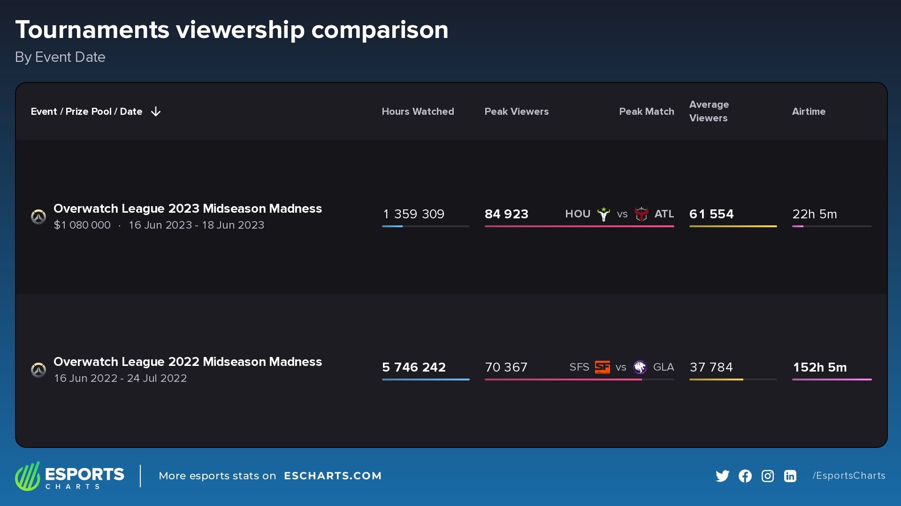Open the Twitter icon in the footer
901x506 pixels.
[x=723, y=476]
